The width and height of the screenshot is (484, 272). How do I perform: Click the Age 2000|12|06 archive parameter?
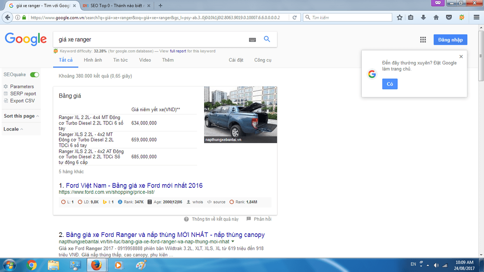point(165,202)
